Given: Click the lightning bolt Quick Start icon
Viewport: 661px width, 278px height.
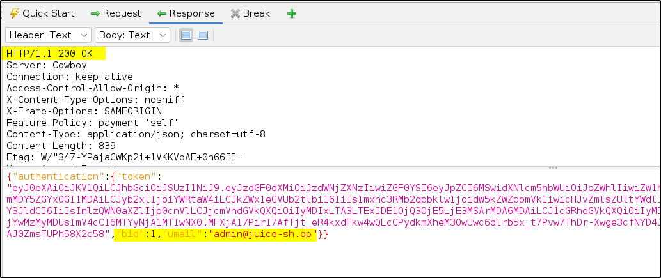Looking at the screenshot, I should (x=14, y=13).
